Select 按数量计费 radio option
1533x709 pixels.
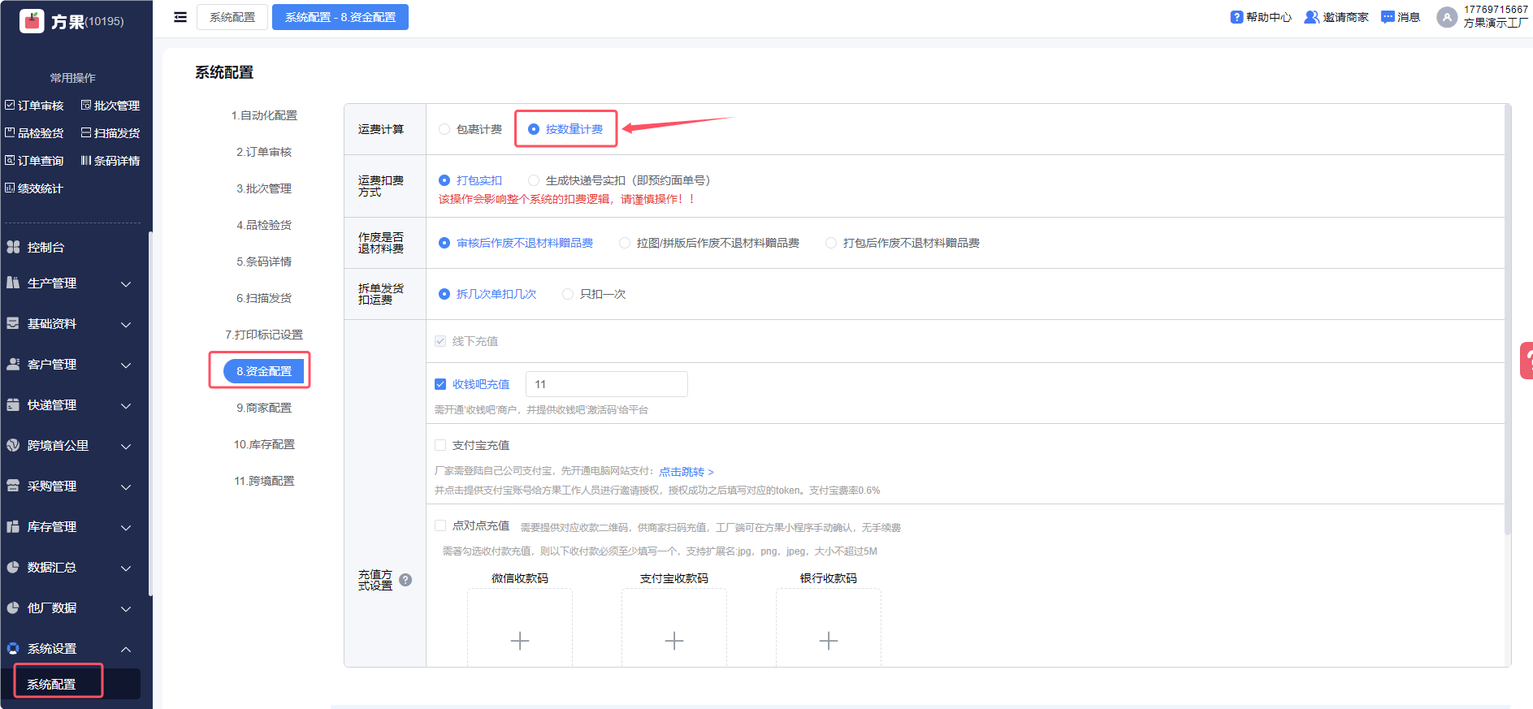[534, 129]
